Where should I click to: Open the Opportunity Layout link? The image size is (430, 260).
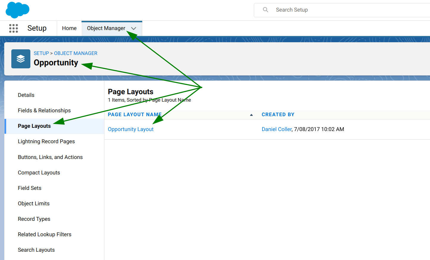click(x=131, y=129)
